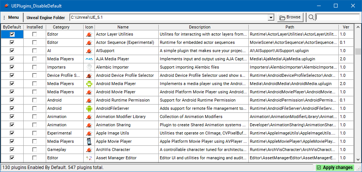The height and width of the screenshot is (172, 362).
Task: Sort by the Ver column header
Action: click(346, 27)
